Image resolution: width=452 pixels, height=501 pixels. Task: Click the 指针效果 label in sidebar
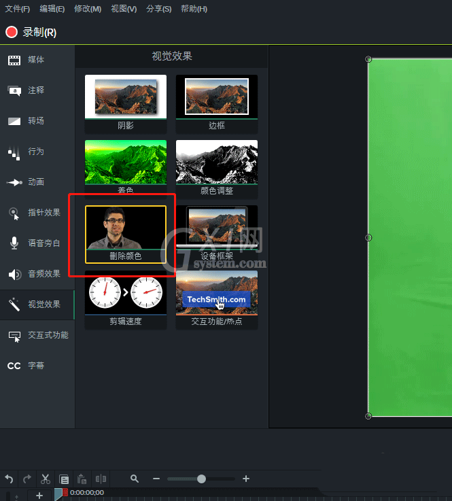point(44,213)
